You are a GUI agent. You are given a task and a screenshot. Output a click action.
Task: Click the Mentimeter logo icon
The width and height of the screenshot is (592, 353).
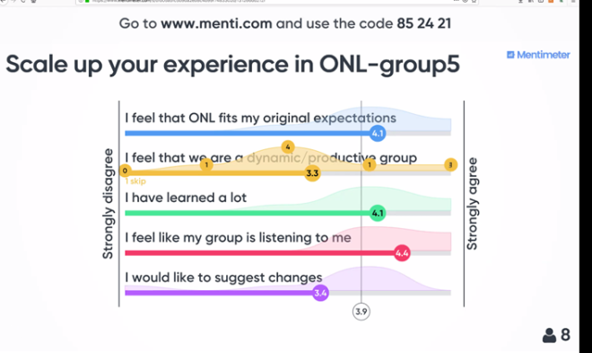[510, 55]
